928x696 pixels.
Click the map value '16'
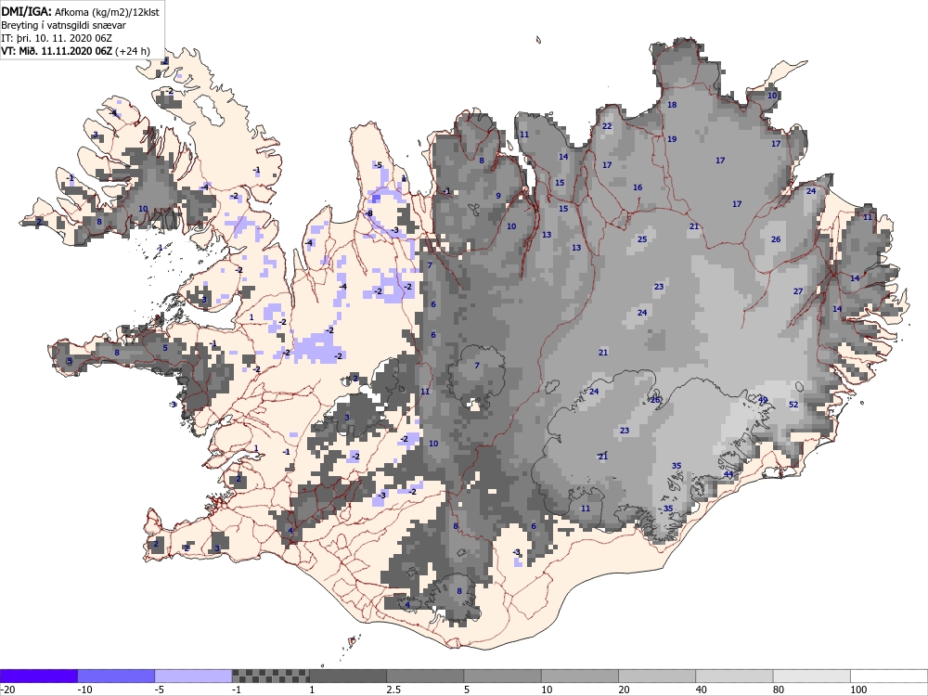point(638,187)
